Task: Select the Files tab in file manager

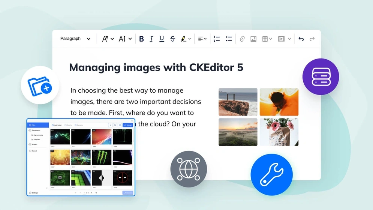Action: [38, 125]
